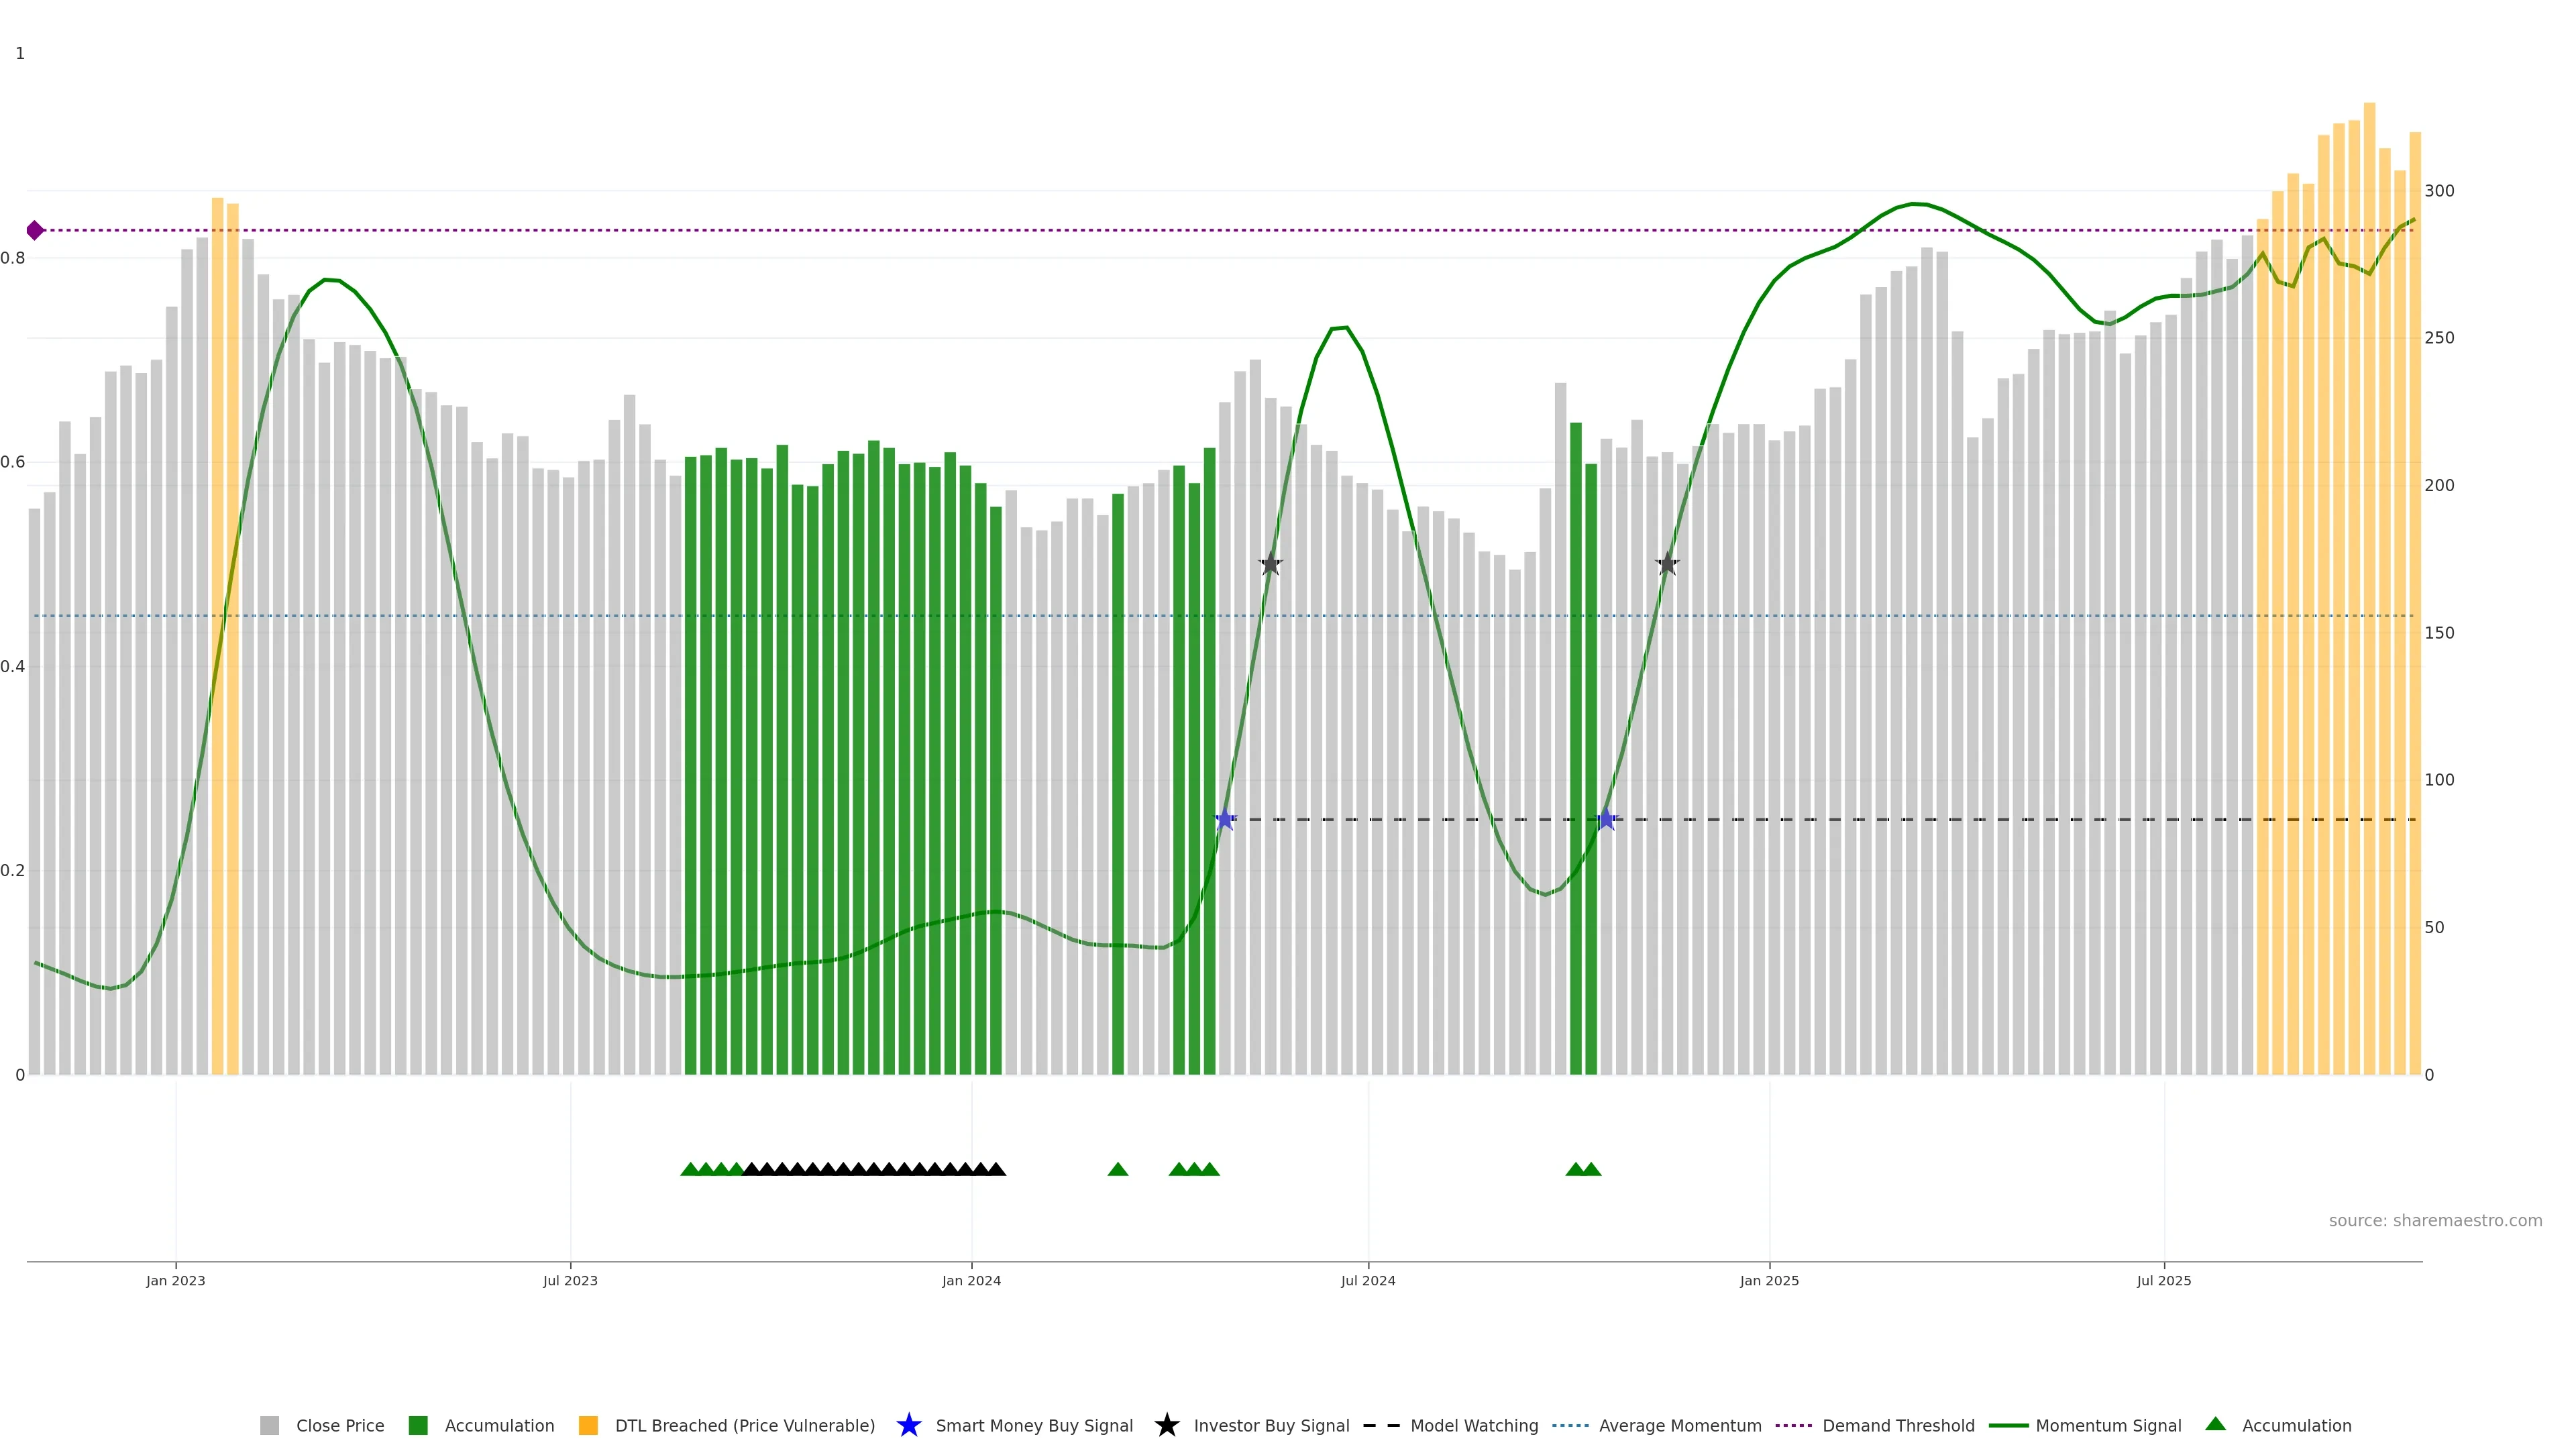2576x1449 pixels.
Task: Click the blue star icon in legend
Action: click(x=908, y=1425)
